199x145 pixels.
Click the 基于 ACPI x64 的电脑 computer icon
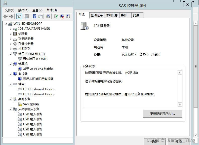coord(20,69)
